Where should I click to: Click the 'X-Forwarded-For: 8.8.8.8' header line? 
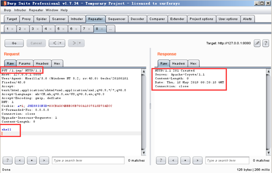click(x=25, y=110)
